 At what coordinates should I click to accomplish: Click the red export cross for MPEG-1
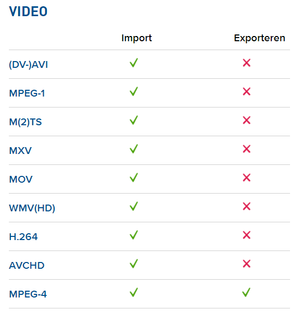[x=247, y=91]
